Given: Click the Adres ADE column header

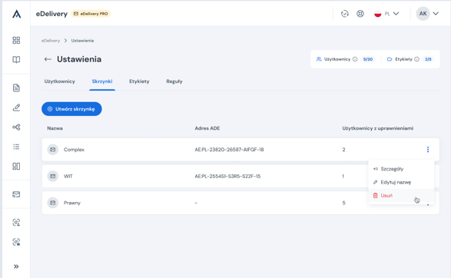Looking at the screenshot, I should (207, 128).
